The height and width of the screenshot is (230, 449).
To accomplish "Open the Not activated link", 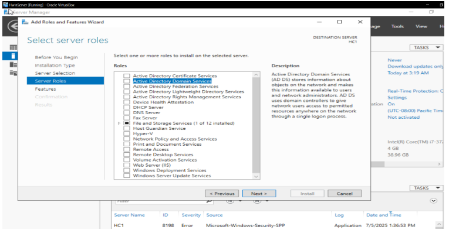I will [403, 117].
